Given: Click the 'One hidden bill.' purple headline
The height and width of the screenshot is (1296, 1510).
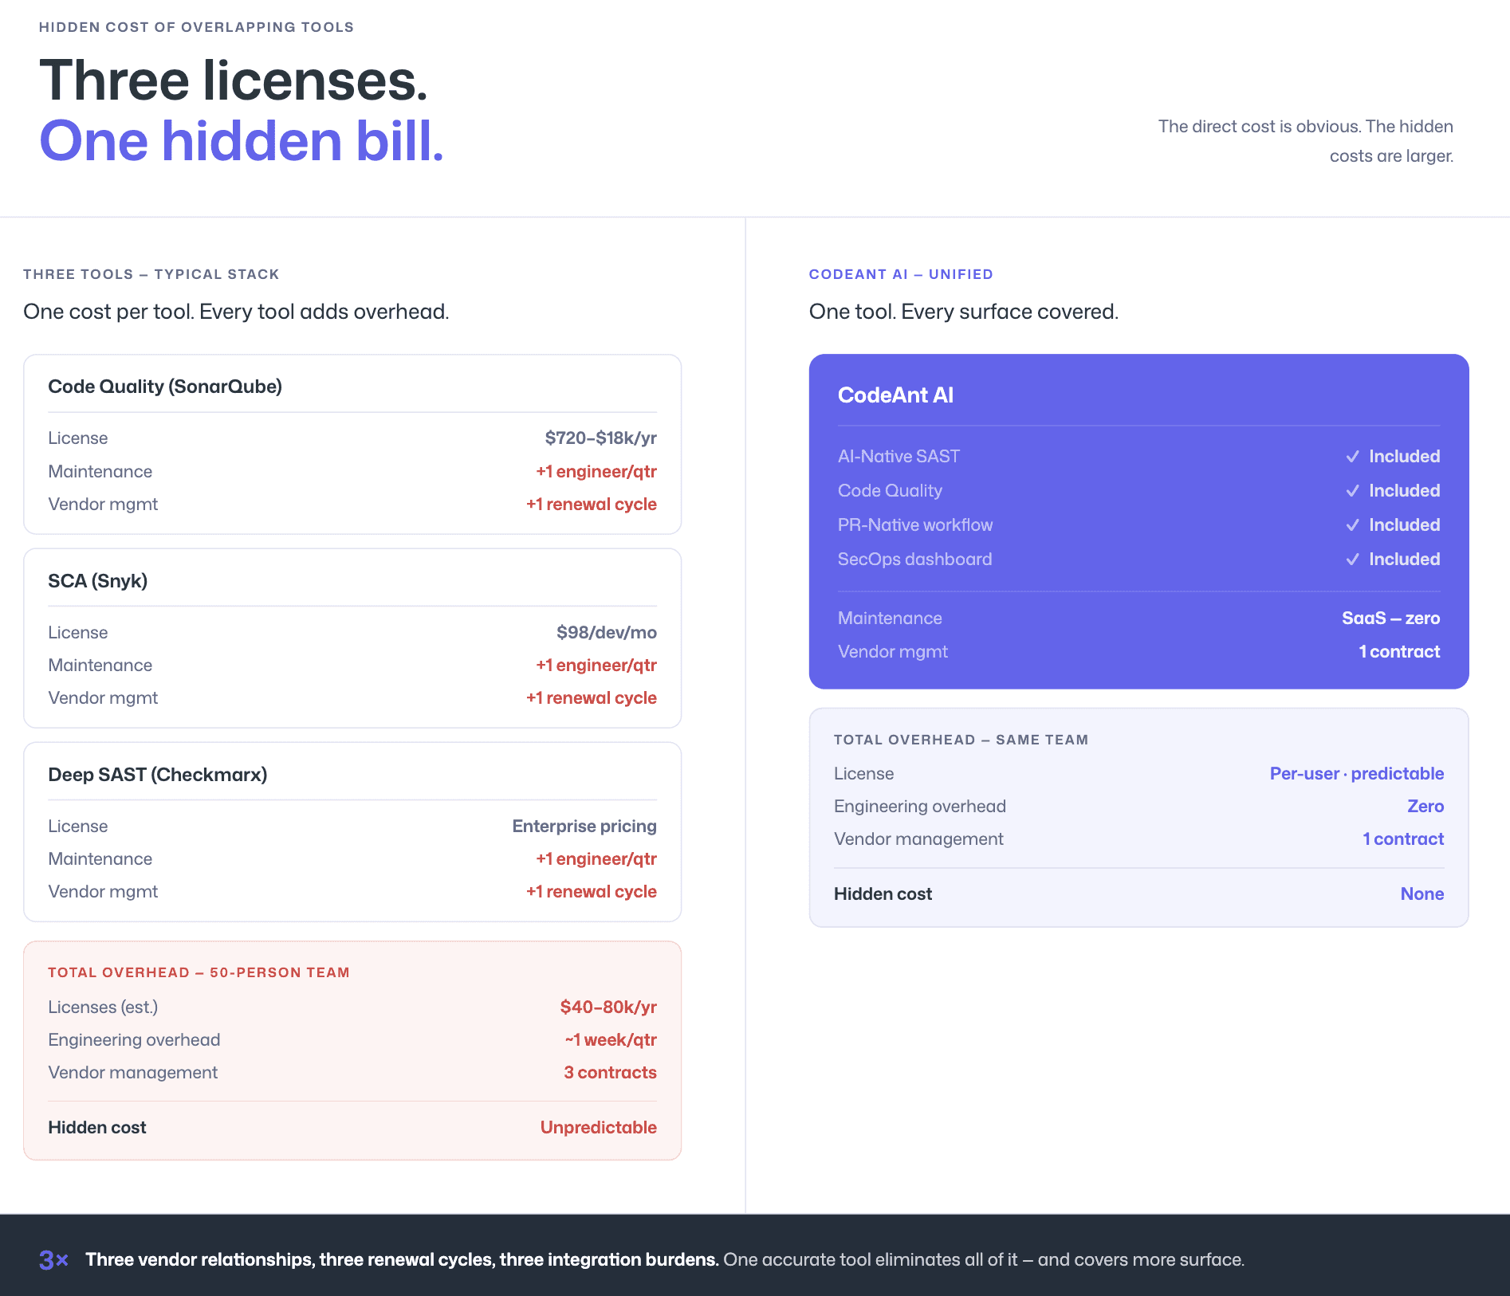Looking at the screenshot, I should click(x=242, y=140).
